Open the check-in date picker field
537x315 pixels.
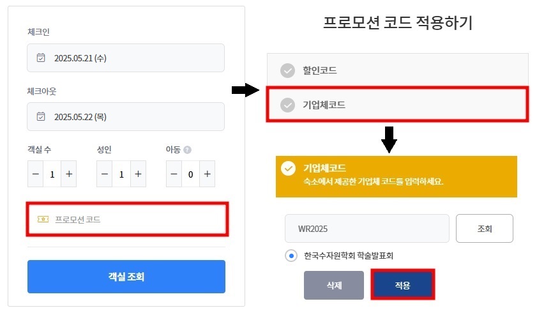pyautogui.click(x=126, y=58)
